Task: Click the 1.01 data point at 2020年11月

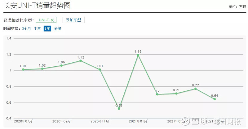Action: (100, 69)
